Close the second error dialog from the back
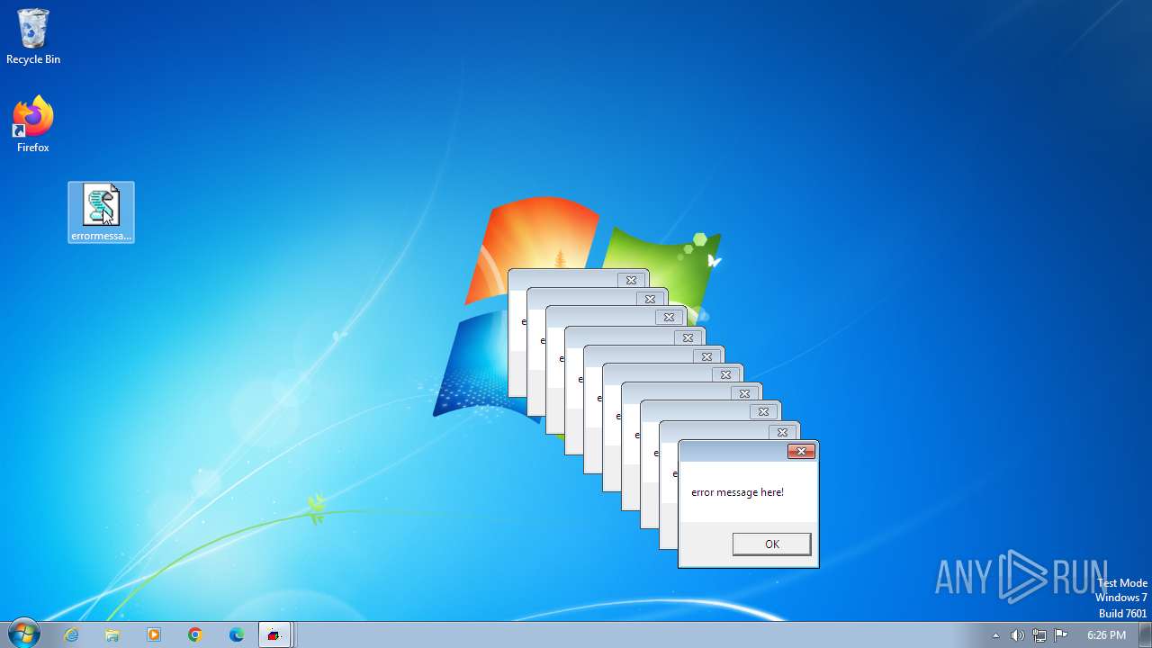1152x648 pixels. pos(650,299)
